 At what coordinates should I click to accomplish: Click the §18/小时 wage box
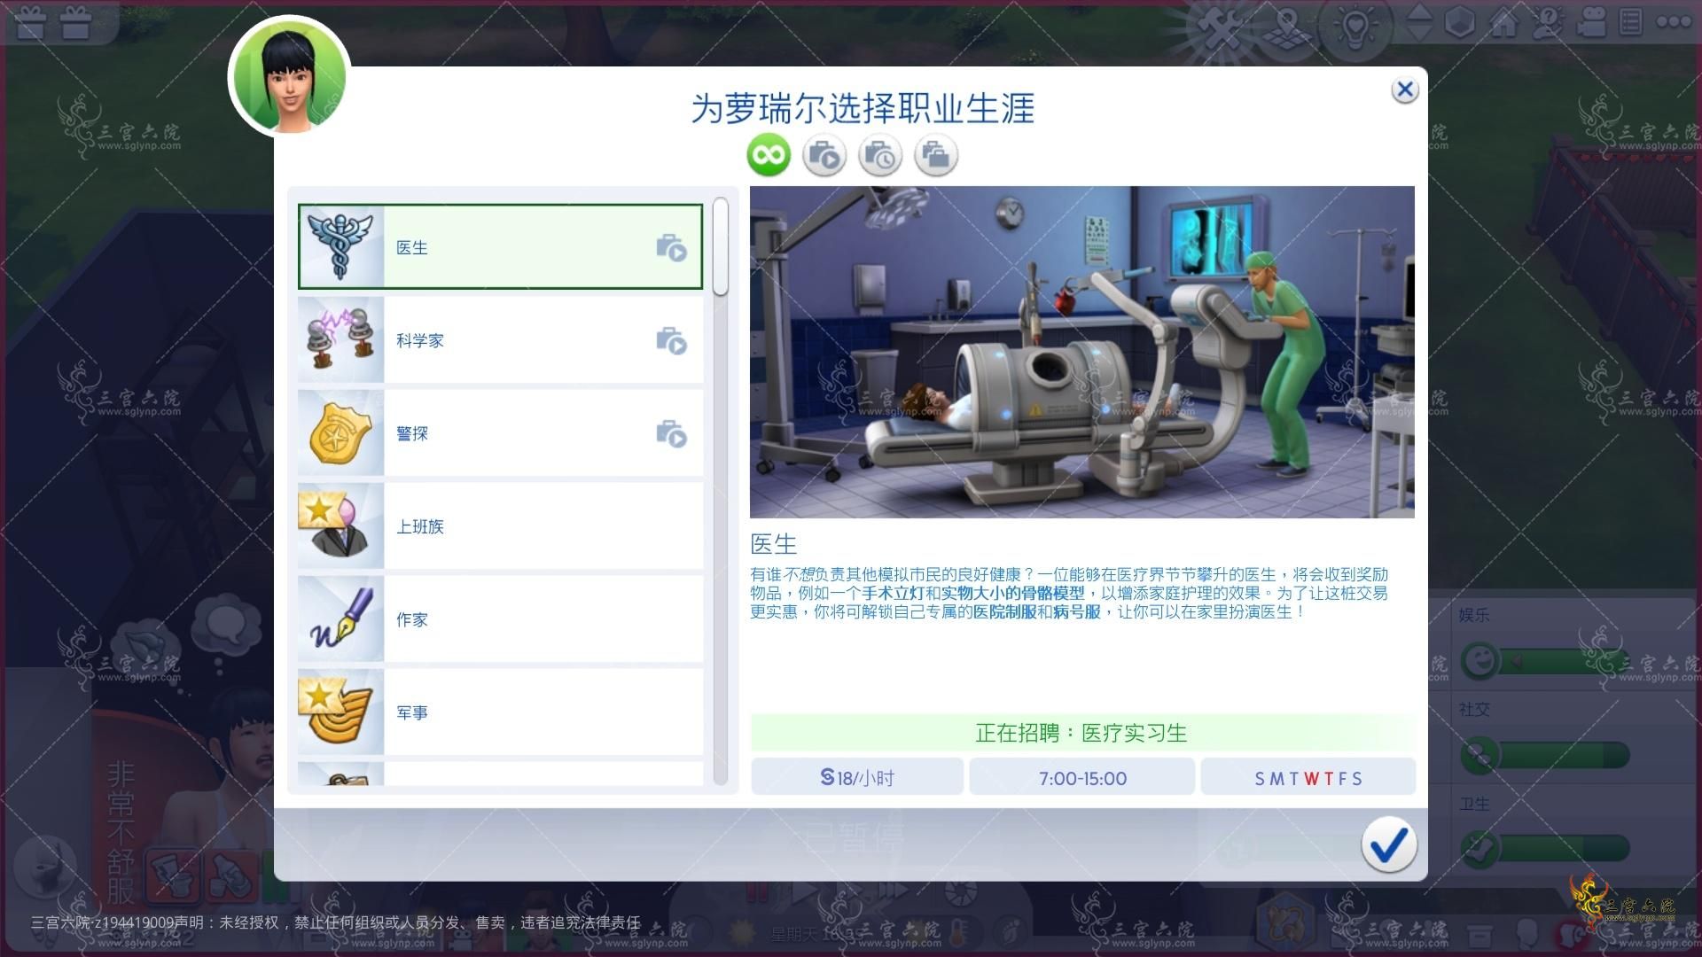point(857,777)
